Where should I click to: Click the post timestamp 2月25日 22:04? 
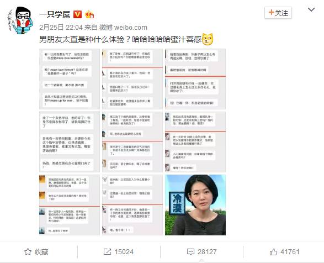tap(61, 27)
